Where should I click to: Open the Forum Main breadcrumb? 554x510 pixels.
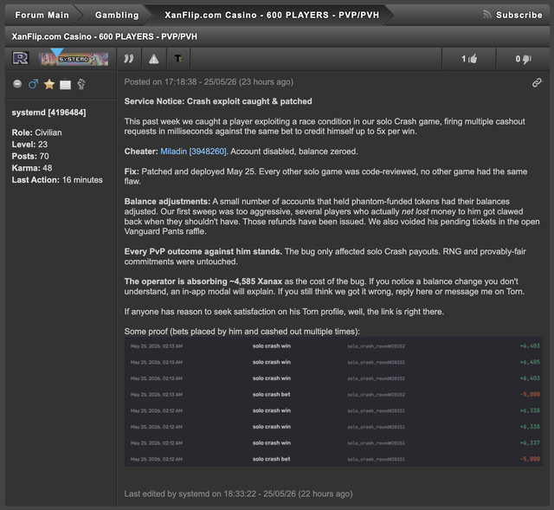tap(42, 16)
